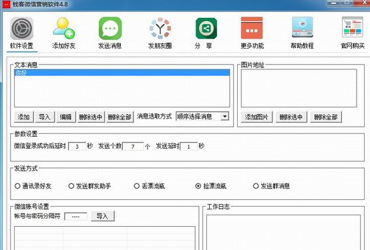Viewport: 370px width, 250px height.
Task: Open the 软件设置 gear icon
Action: (x=22, y=28)
